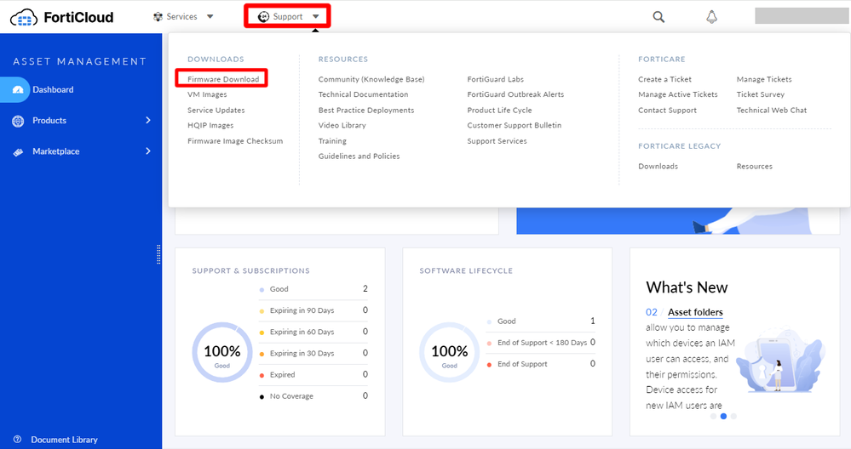Expand the Products submenu chevron
This screenshot has width=851, height=449.
(148, 121)
